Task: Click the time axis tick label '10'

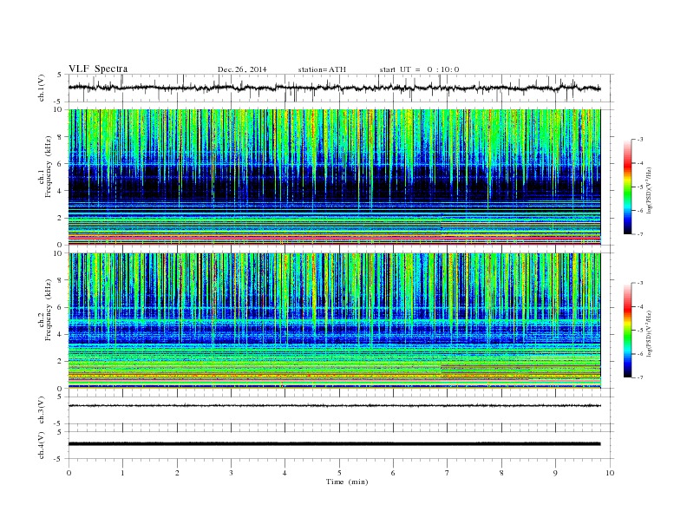Action: [610, 473]
